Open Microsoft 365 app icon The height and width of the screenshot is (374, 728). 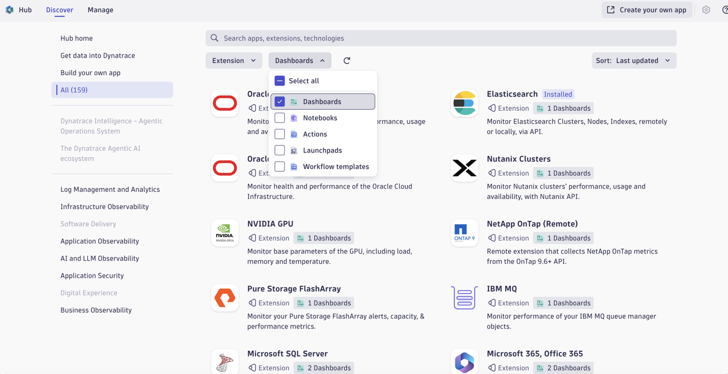465,362
